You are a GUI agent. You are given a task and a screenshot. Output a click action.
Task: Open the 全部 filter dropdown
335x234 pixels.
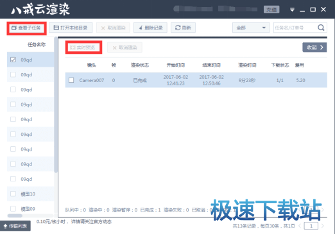pos(251,28)
